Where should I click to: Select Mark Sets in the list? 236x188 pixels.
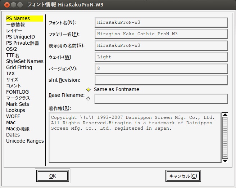[x=18, y=104]
